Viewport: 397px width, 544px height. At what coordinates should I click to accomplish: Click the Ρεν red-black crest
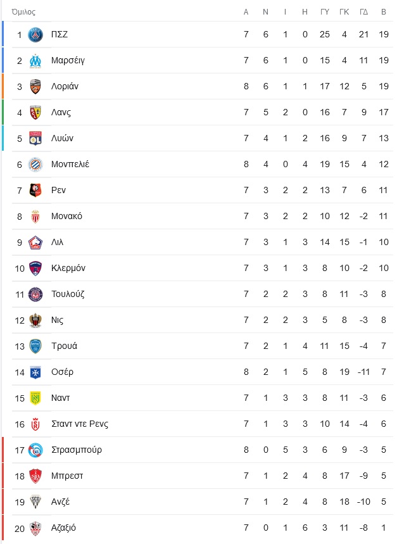point(35,191)
